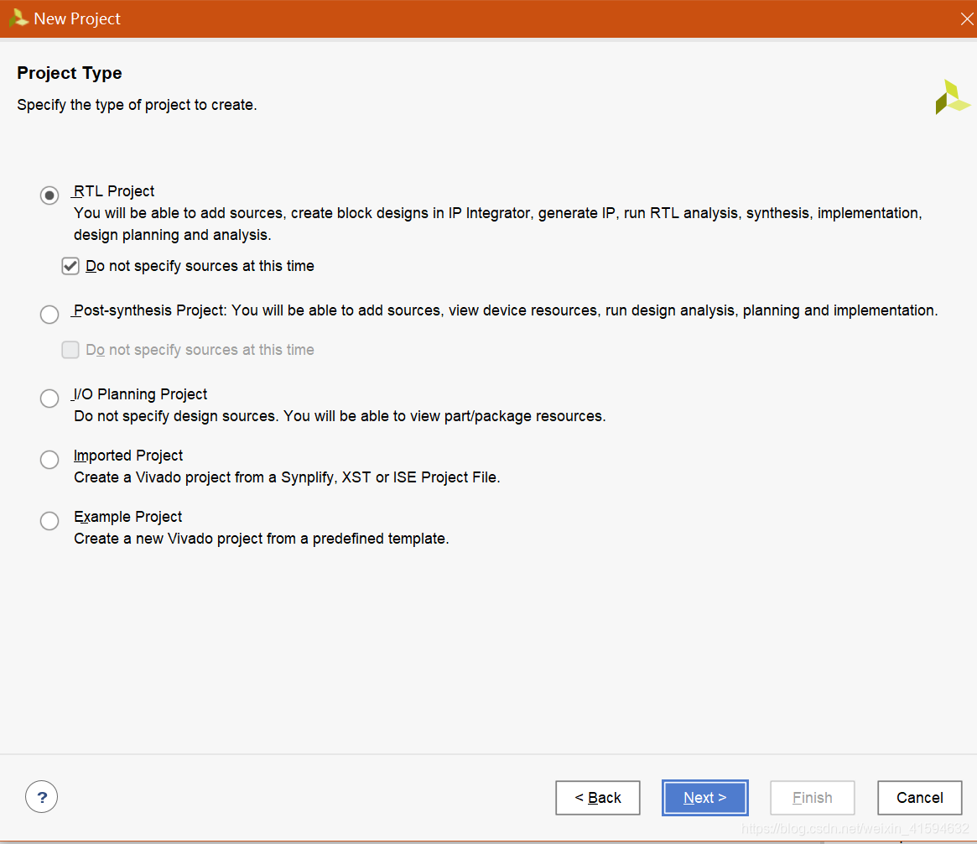Click the disabled Do not specify sources checkbox under Post-synthesis
This screenshot has width=977, height=844.
[70, 350]
